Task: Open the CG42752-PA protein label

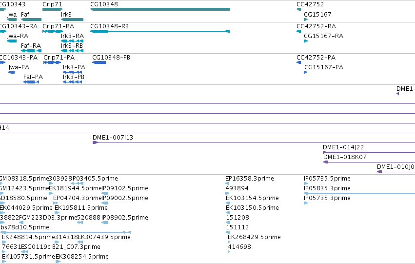Action: (316, 58)
